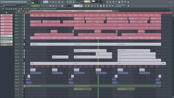
Task: Select the playlist paint brush tool
Action: tap(8, 9)
